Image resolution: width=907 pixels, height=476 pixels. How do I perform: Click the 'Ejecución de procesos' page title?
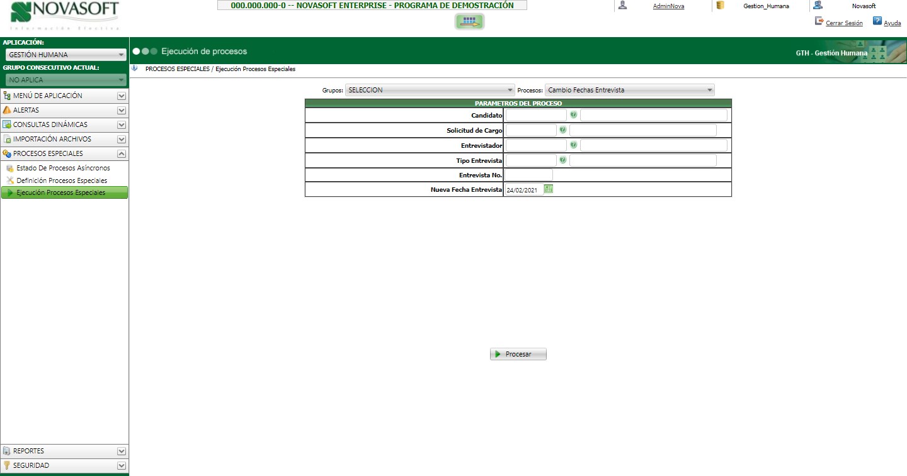coord(204,51)
